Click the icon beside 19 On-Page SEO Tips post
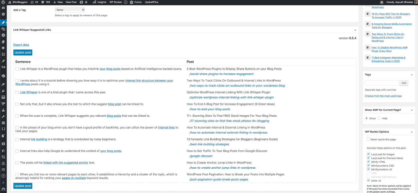 click(368, 14)
